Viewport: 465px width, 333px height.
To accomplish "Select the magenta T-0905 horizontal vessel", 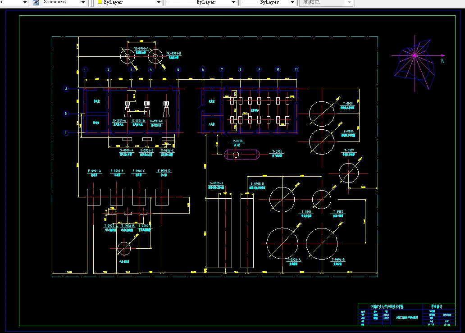I will click(x=242, y=155).
